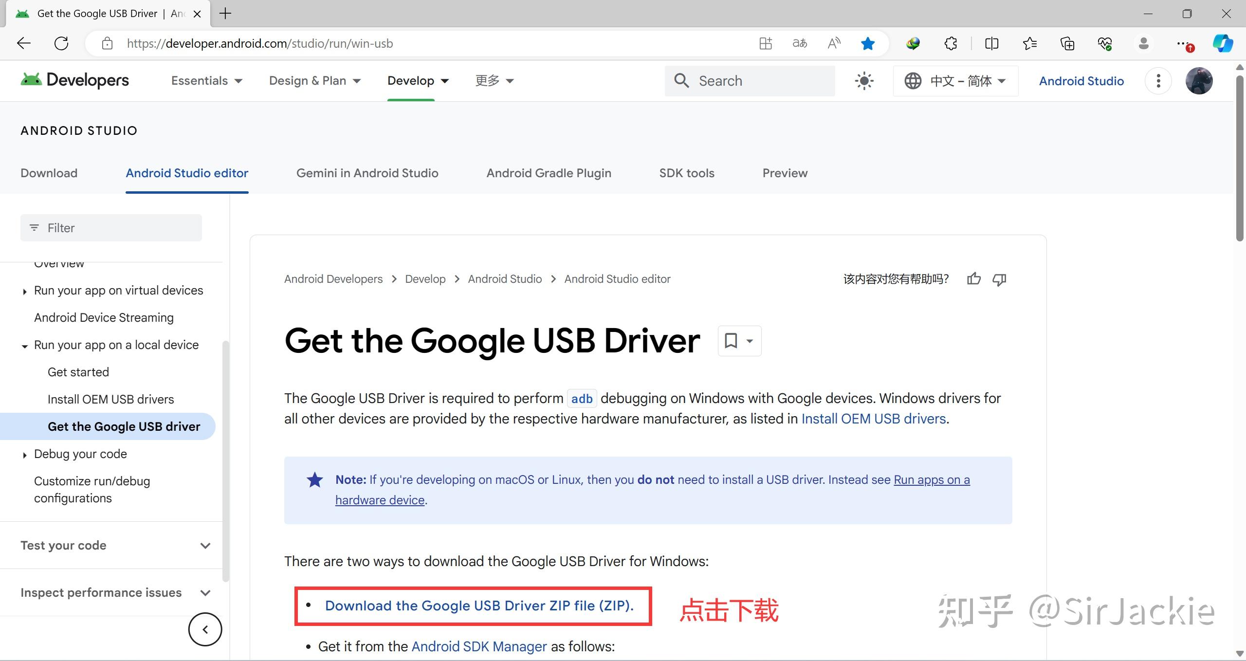
Task: Open the Install OEM USB drivers paragraph link
Action: point(873,419)
